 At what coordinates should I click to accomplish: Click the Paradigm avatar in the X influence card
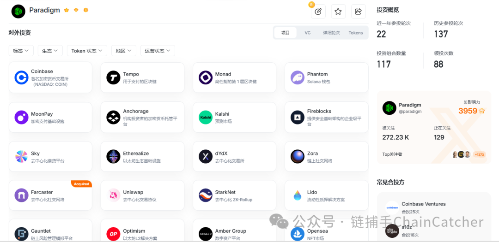click(x=389, y=108)
